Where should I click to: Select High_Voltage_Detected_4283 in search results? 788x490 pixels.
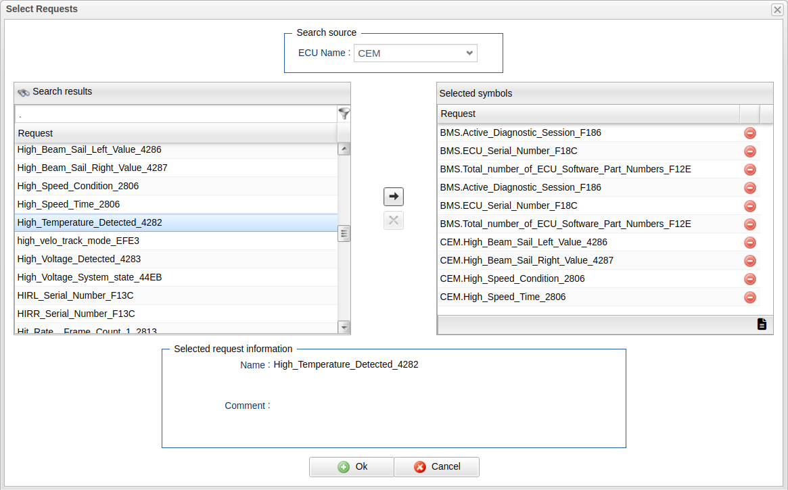tap(79, 259)
